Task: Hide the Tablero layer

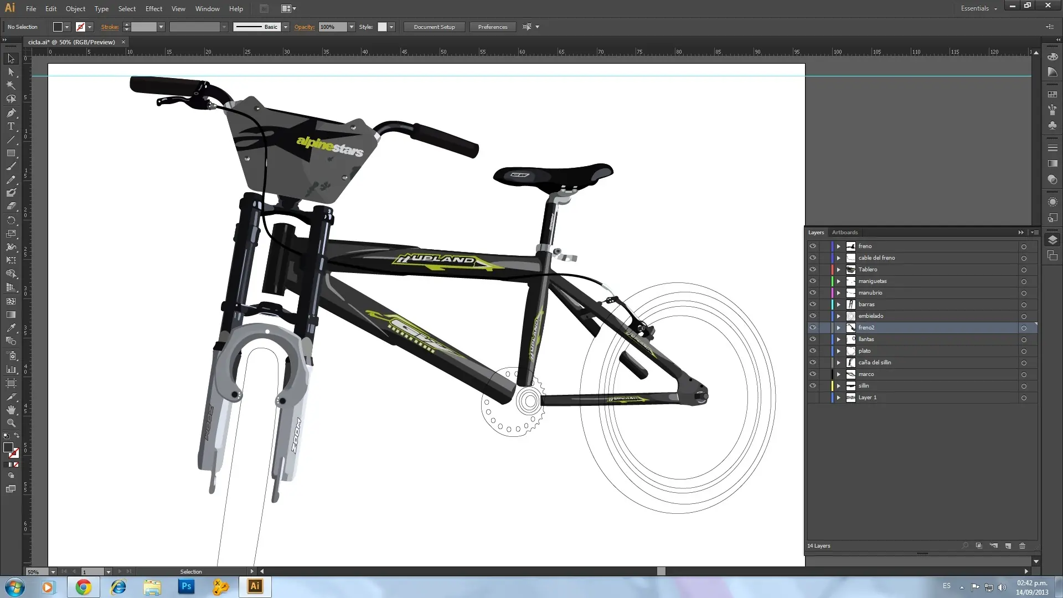Action: coord(812,270)
